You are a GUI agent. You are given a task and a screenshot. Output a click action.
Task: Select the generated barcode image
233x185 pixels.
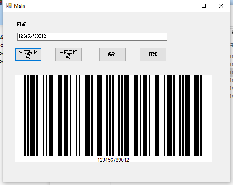click(x=113, y=118)
